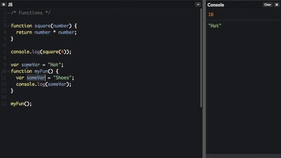Click someVar declaration on line 9
The width and height of the screenshot is (281, 158).
tap(31, 65)
